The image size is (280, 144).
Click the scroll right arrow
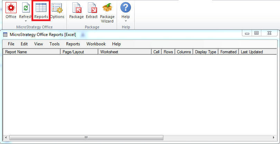[x=273, y=137]
